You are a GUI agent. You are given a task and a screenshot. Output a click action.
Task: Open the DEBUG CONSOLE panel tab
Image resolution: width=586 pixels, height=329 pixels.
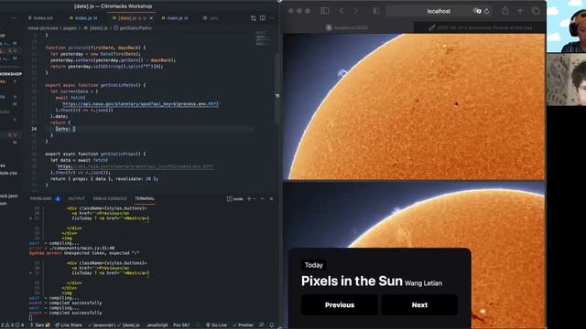[x=110, y=199]
